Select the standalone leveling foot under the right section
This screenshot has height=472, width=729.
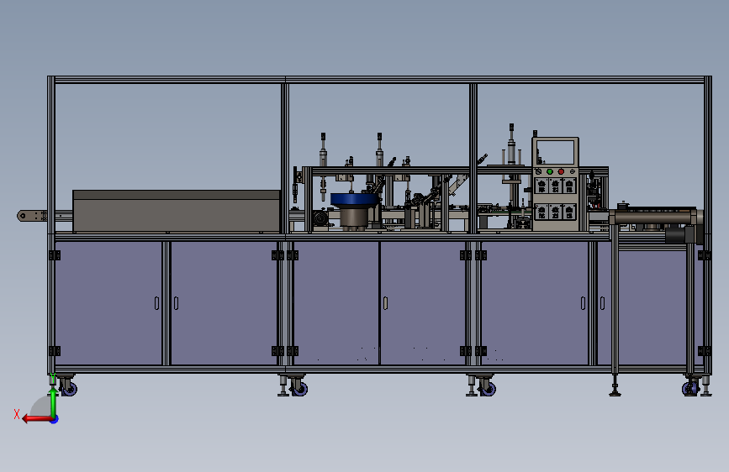615,385
